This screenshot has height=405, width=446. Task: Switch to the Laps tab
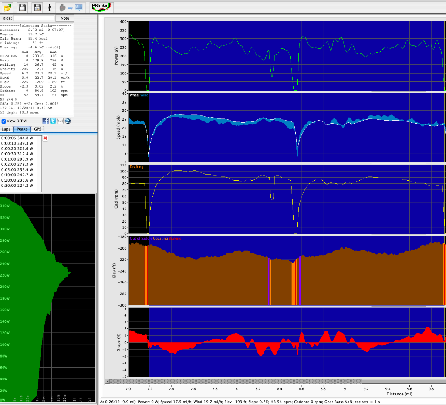(x=6, y=129)
